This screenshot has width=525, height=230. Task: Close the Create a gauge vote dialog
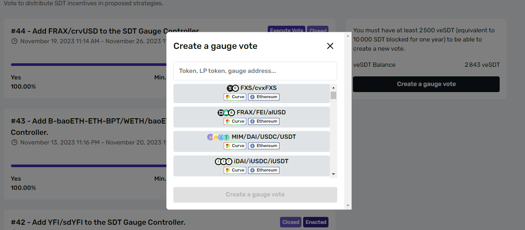click(x=330, y=46)
